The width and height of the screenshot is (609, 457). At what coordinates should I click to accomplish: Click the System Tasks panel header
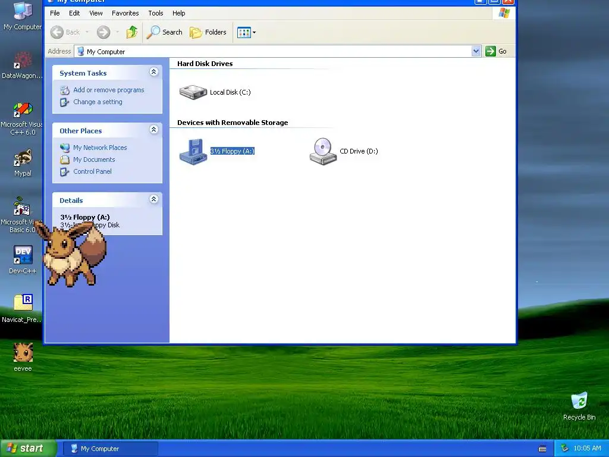pyautogui.click(x=107, y=73)
